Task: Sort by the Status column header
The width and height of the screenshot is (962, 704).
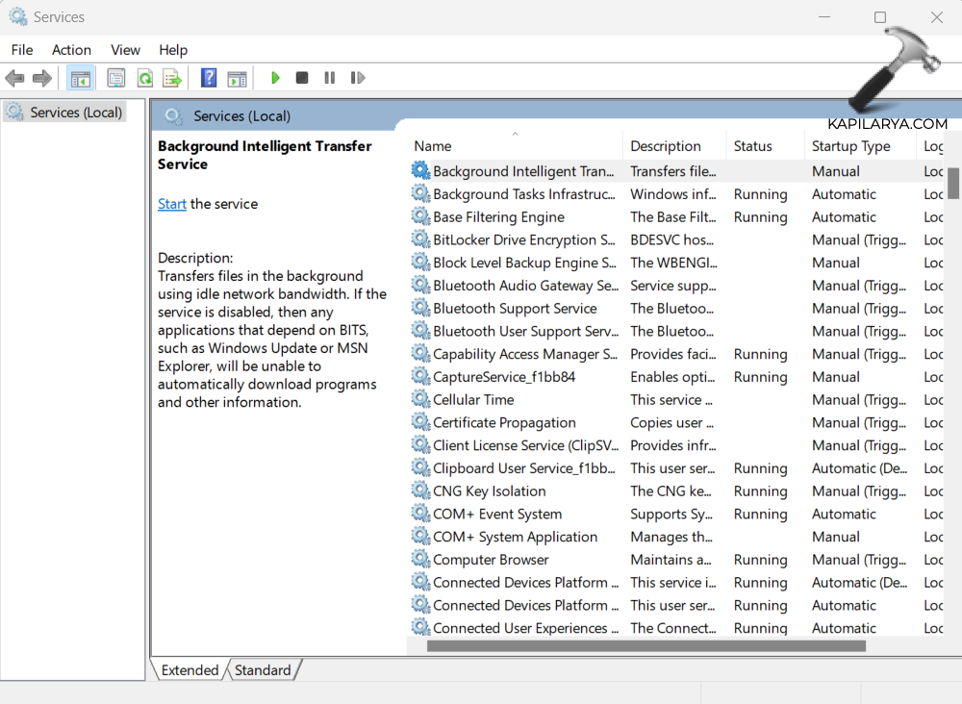Action: (752, 146)
